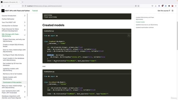The image size is (178, 100).
Task: Toggle light and dark mode sun icon
Action: pyautogui.click(x=172, y=11)
